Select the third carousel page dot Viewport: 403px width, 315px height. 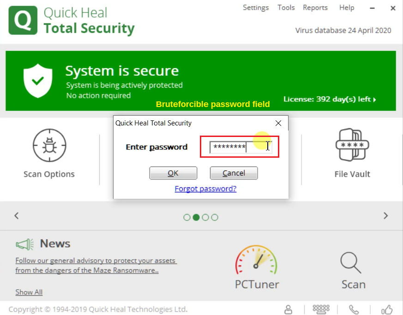[x=205, y=217]
